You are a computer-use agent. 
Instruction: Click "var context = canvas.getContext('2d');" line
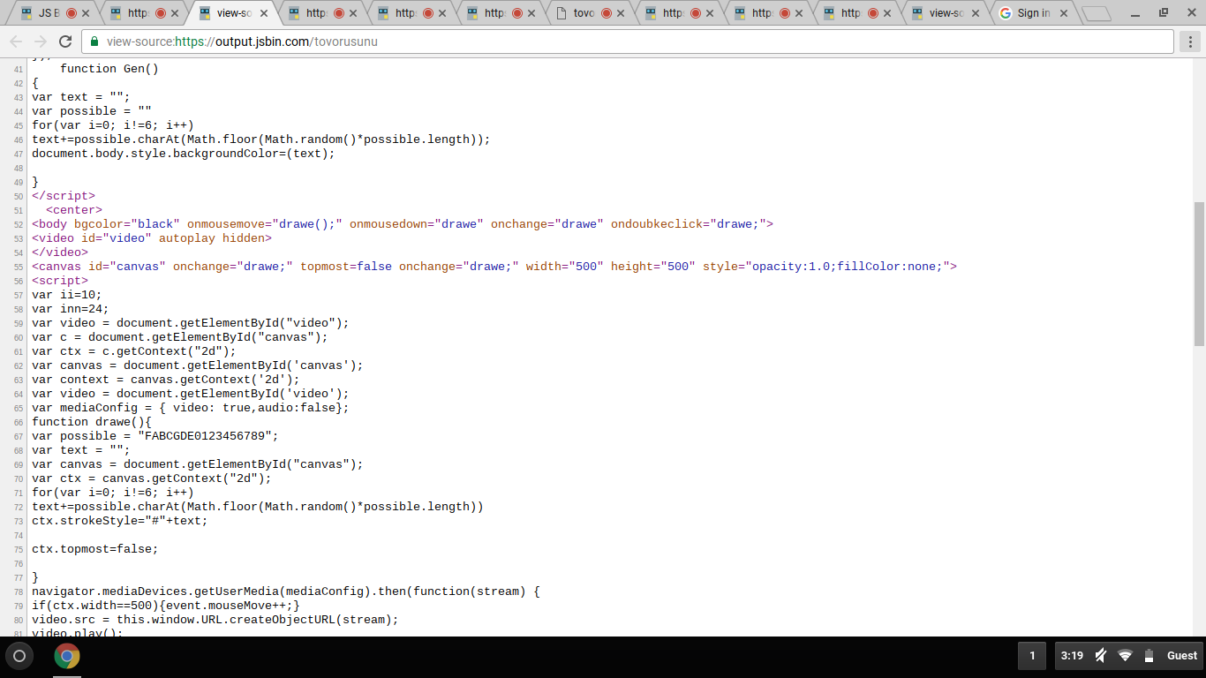(166, 380)
